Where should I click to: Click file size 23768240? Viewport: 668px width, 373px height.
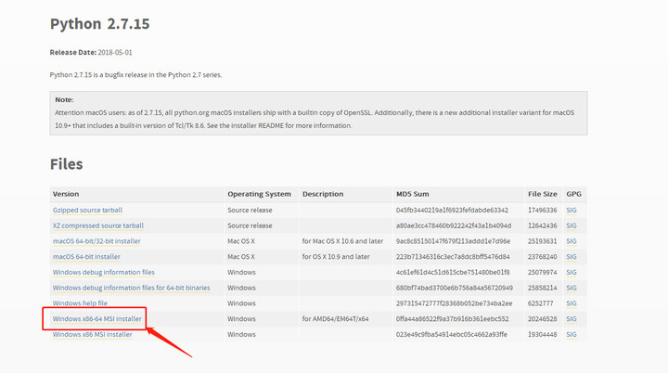pos(543,257)
